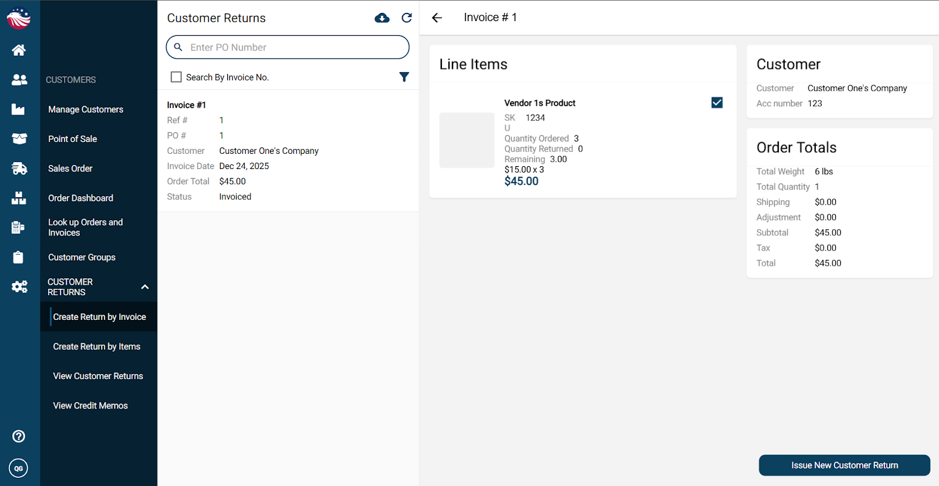Go to the home icon in sidebar

19,50
